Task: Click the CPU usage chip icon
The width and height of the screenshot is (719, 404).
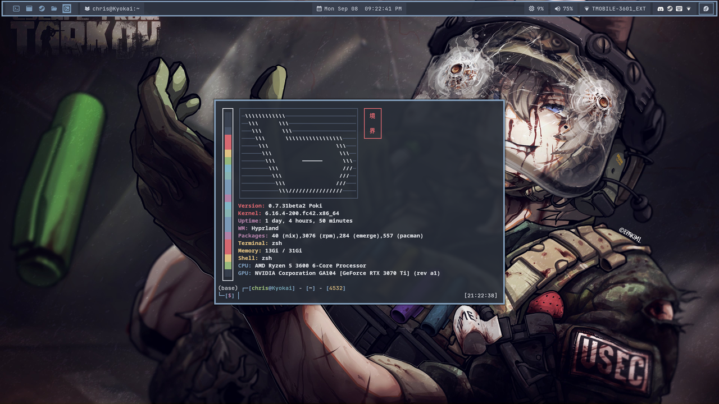Action: [x=532, y=8]
